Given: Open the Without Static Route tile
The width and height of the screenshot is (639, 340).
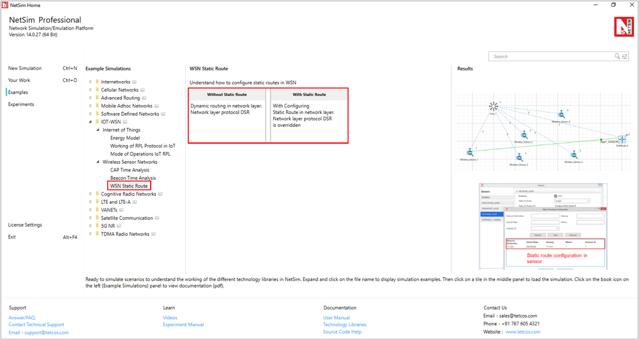Looking at the screenshot, I should (227, 115).
